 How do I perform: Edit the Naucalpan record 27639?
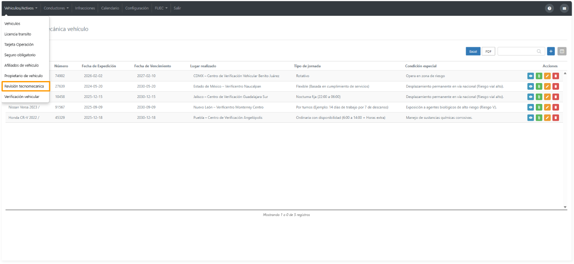click(x=547, y=86)
